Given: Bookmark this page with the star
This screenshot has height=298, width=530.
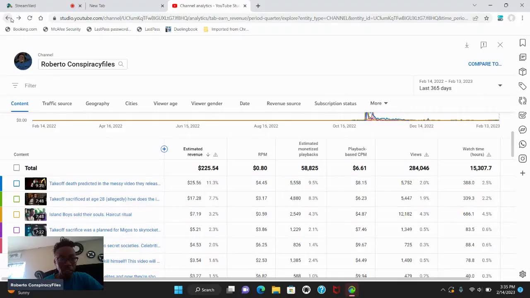Looking at the screenshot, I should 487,18.
